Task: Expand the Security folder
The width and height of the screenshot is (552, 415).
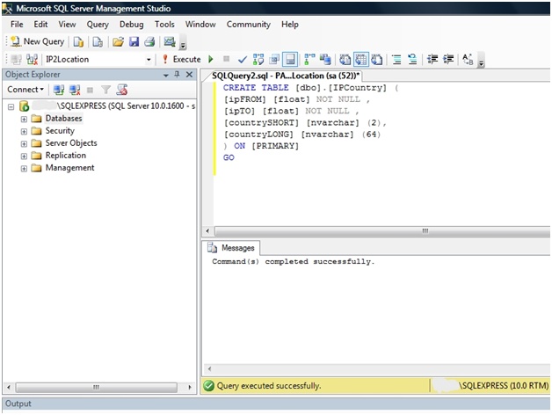Action: point(24,131)
